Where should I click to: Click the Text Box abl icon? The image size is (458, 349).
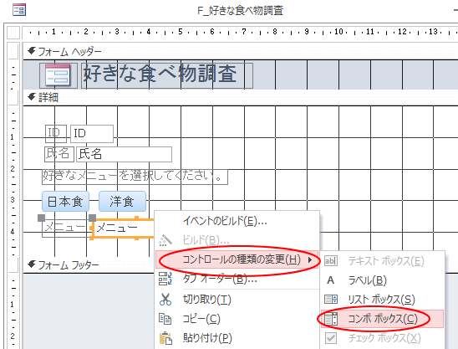click(331, 260)
